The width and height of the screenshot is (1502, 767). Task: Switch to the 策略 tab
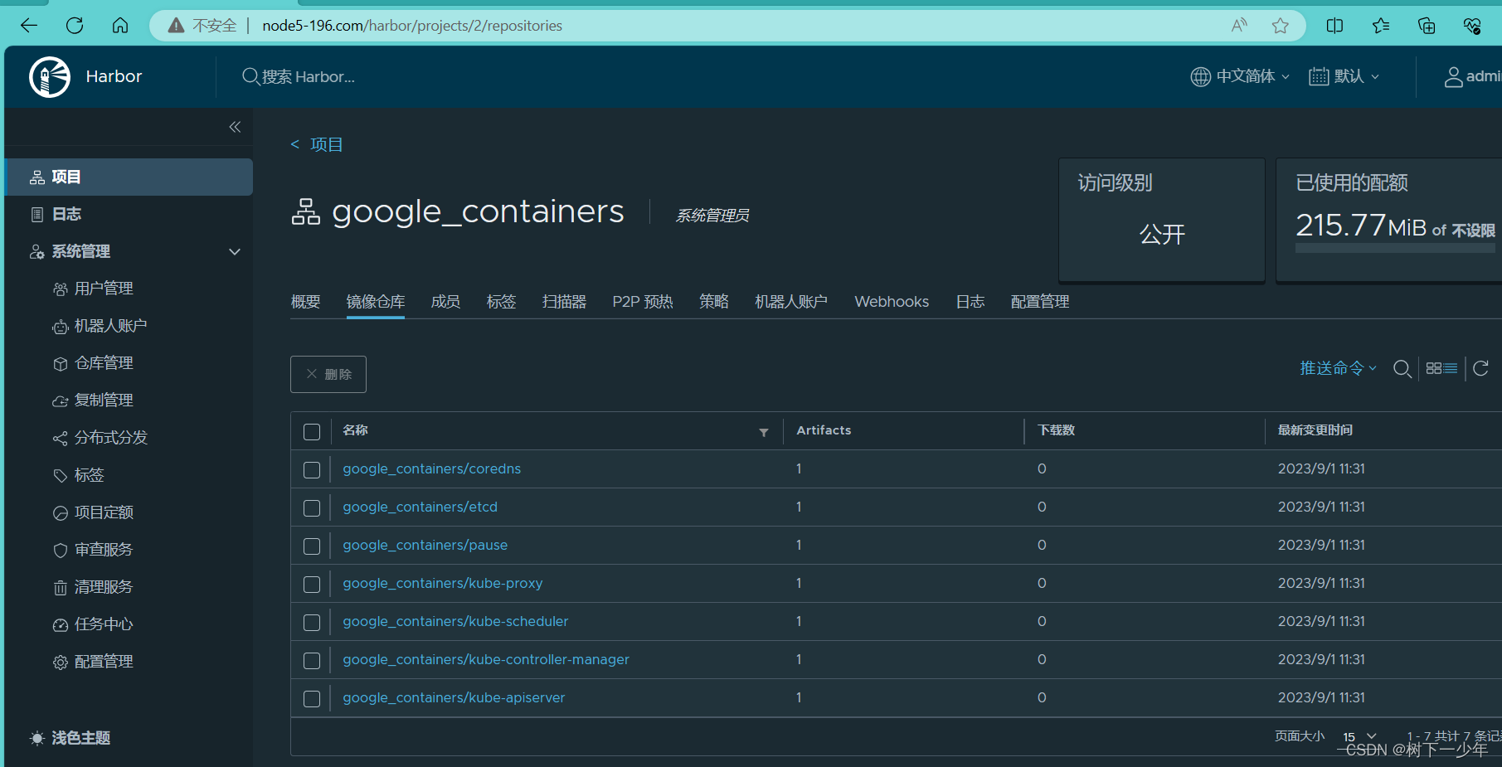pos(713,302)
